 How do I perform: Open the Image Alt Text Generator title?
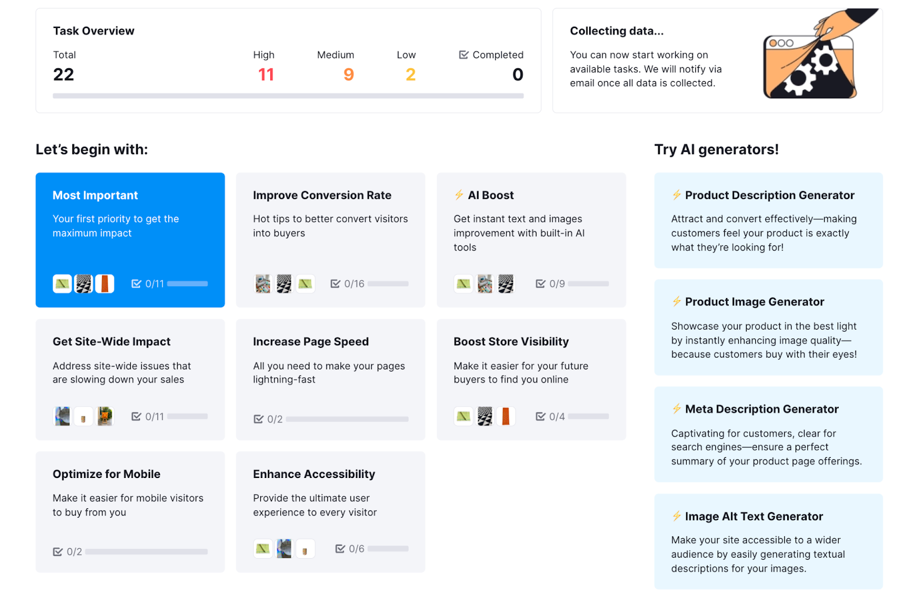pos(753,516)
